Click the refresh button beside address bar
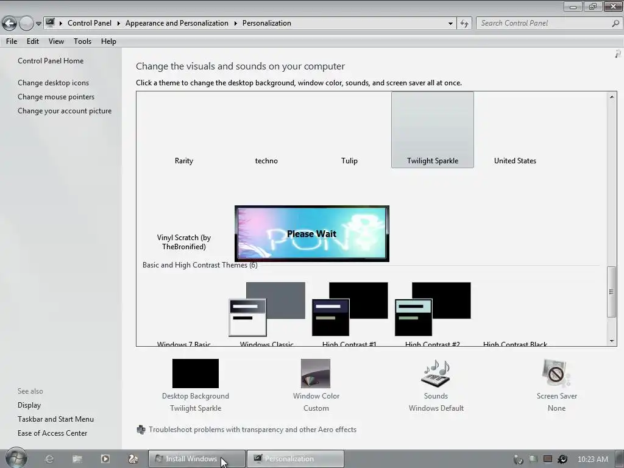 (464, 24)
